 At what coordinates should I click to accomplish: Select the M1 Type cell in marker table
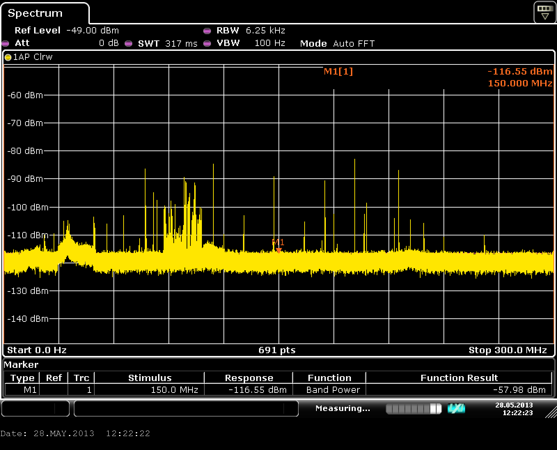(22, 390)
